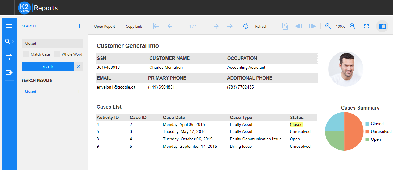Open the top-left hamburger main menu
This screenshot has height=170, width=393.
[x=7, y=8]
